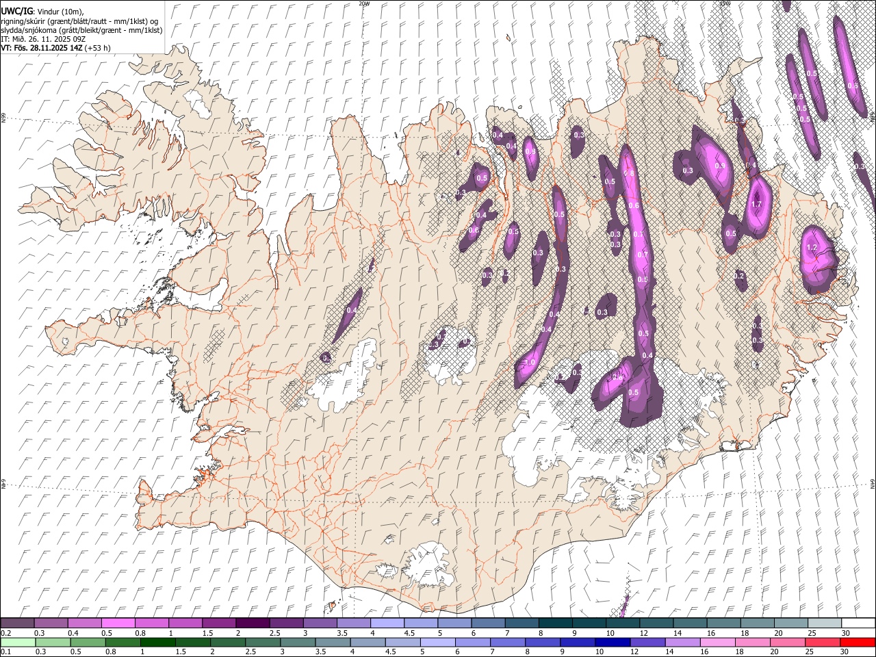The height and width of the screenshot is (657, 876).
Task: Select the dark teal 8 swatch in snow legend
Action: (x=554, y=623)
